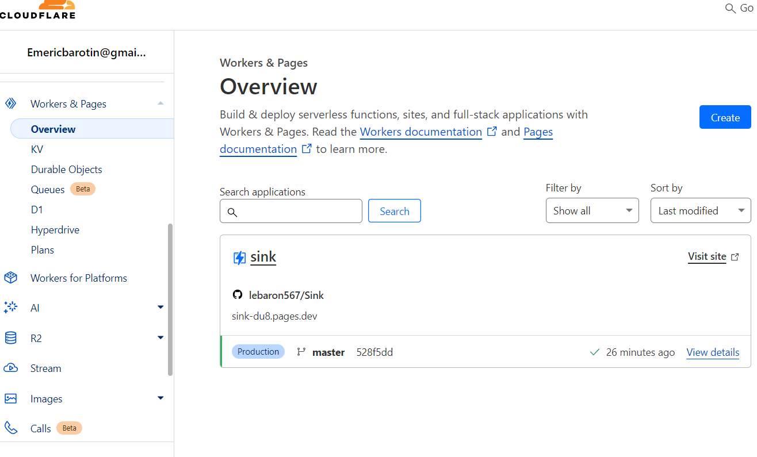Screen dimensions: 757x457
Task: Click the external link icon after Pages documentation
Action: point(307,148)
